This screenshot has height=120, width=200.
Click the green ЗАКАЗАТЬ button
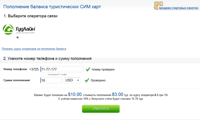tap(101, 109)
